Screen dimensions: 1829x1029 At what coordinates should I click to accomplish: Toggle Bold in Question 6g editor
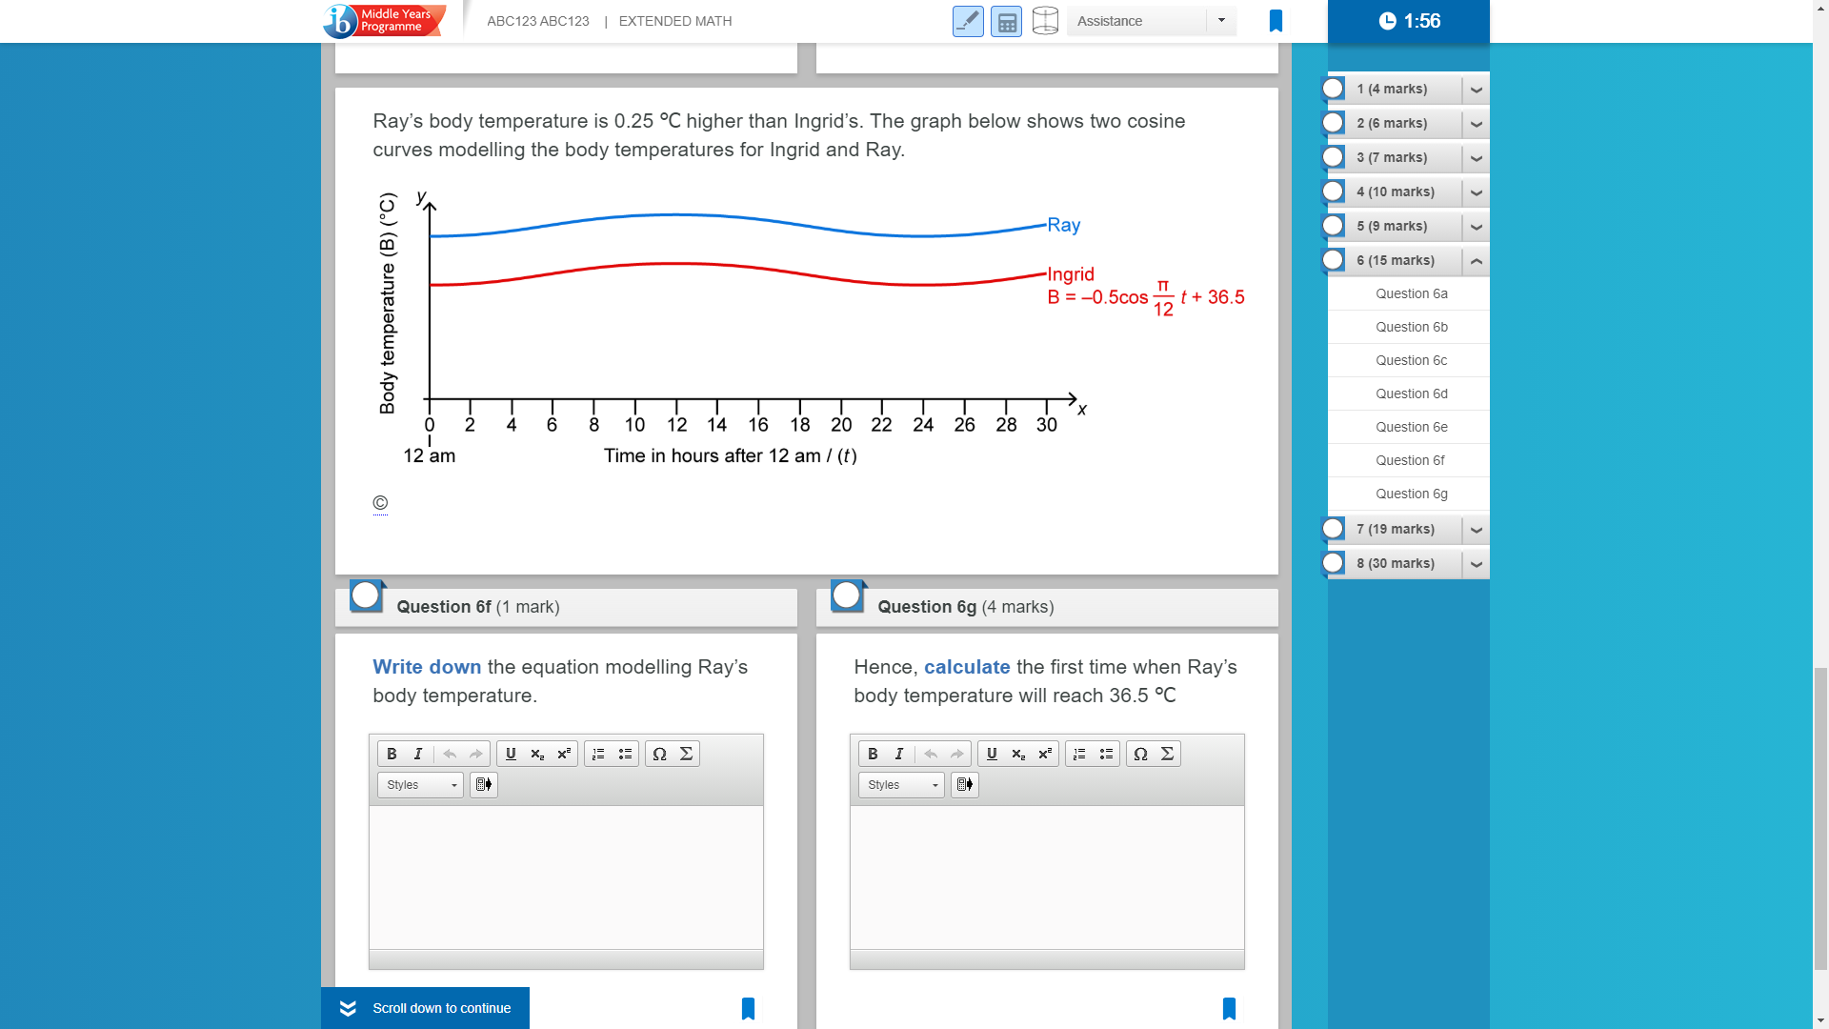(873, 754)
